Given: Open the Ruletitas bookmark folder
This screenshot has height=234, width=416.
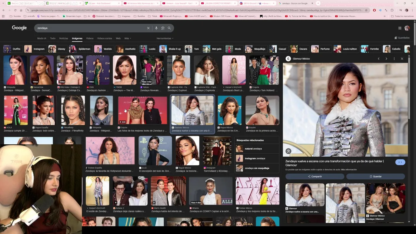Looking at the screenshot, I should click(x=139, y=16).
